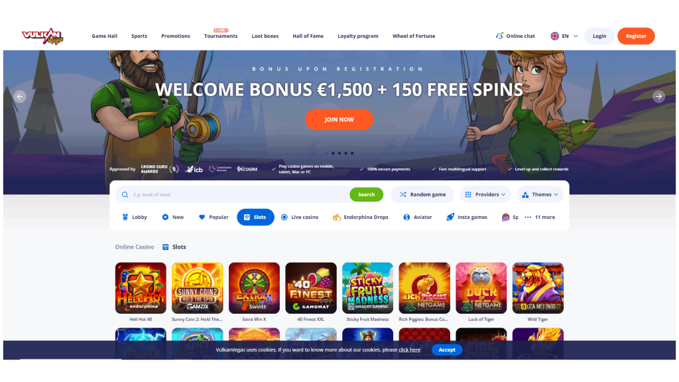Image resolution: width=679 pixels, height=382 pixels.
Task: Launch a Random game shuffle button
Action: coord(422,194)
